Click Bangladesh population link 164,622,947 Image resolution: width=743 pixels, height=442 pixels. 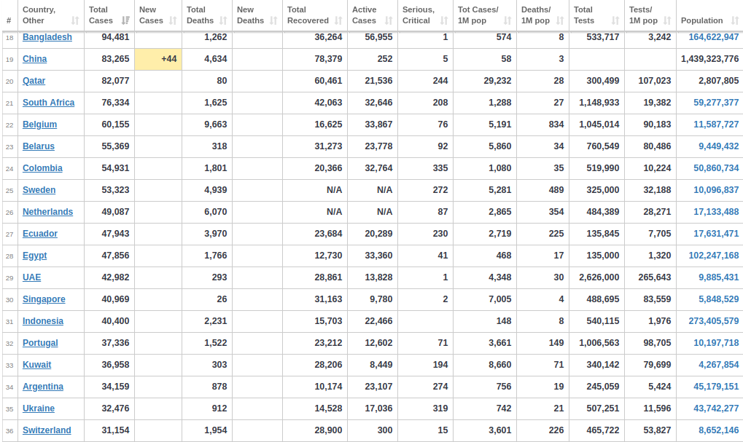714,37
